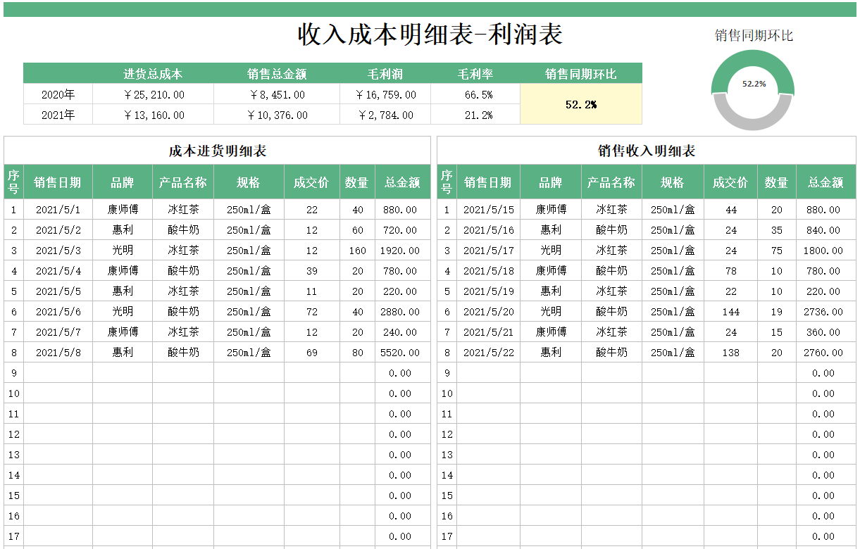Click the date cell 2021/5/3

pos(58,251)
